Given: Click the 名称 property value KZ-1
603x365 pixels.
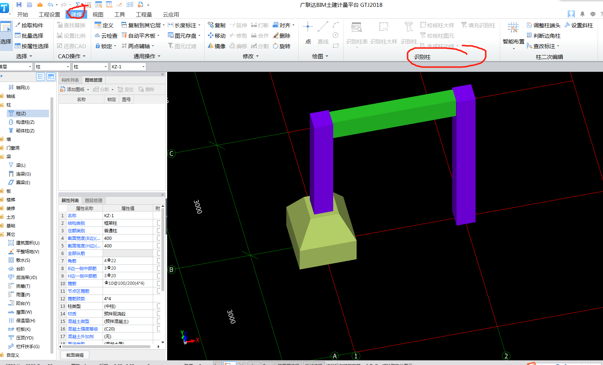Looking at the screenshot, I should (x=128, y=215).
